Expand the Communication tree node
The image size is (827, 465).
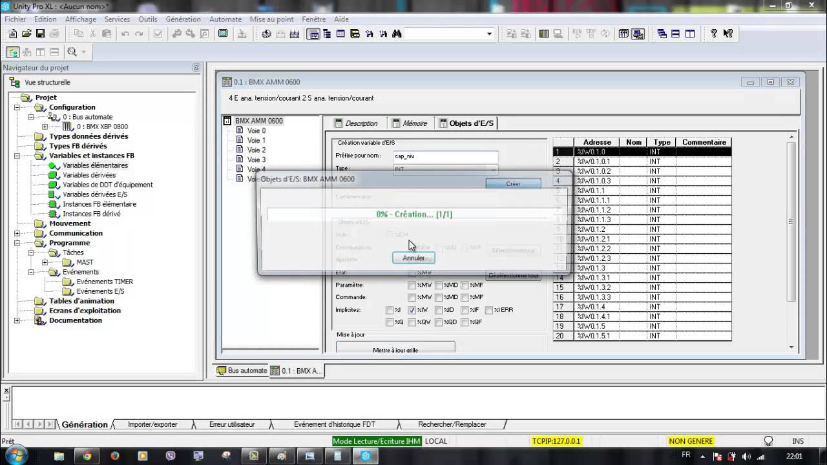point(17,233)
